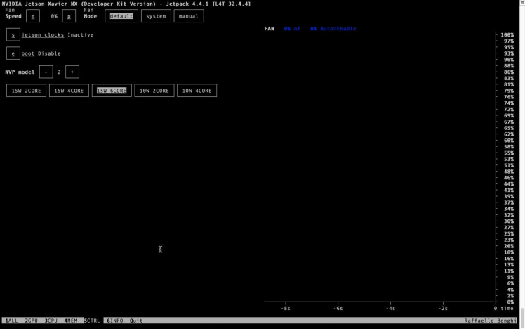Click the jetson clocks label
Screen dimensions: 525x329
click(43, 35)
